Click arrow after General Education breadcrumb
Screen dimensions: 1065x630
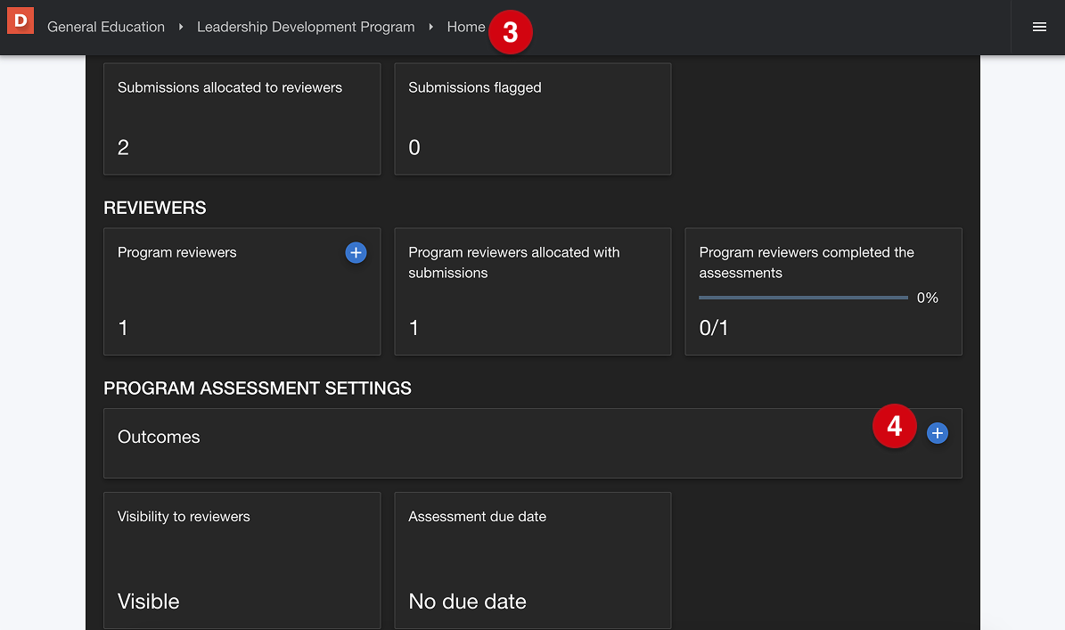pos(181,27)
